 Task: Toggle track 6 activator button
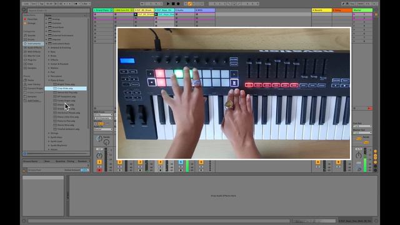201,162
